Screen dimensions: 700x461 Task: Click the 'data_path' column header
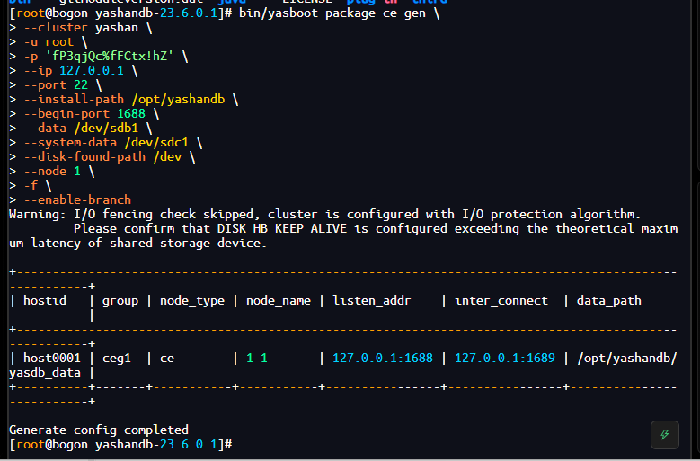[x=609, y=301]
